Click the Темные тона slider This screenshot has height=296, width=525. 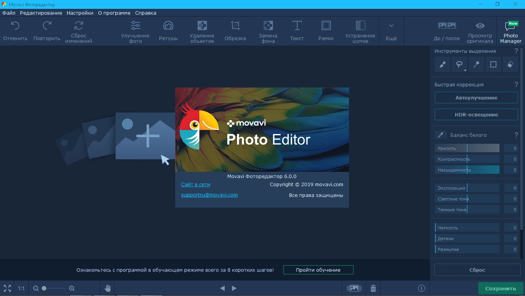coord(467,210)
